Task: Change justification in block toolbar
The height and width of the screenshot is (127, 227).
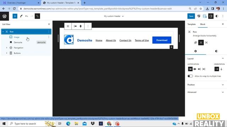Action: 75,26
